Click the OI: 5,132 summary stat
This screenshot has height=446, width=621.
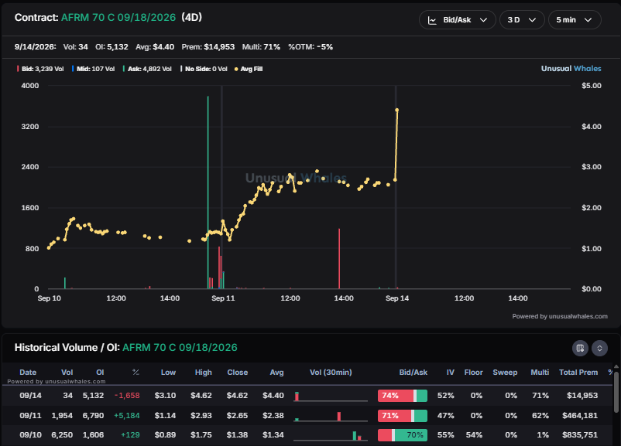[x=112, y=47]
